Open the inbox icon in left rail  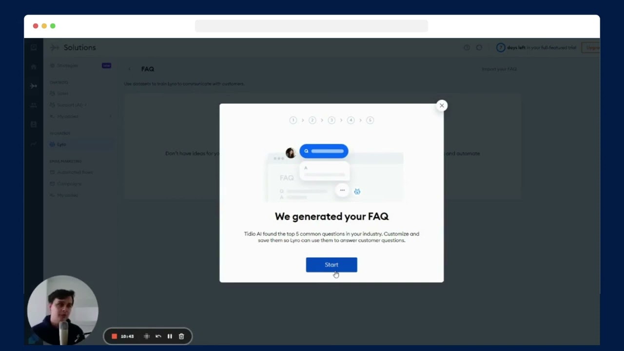(x=34, y=47)
